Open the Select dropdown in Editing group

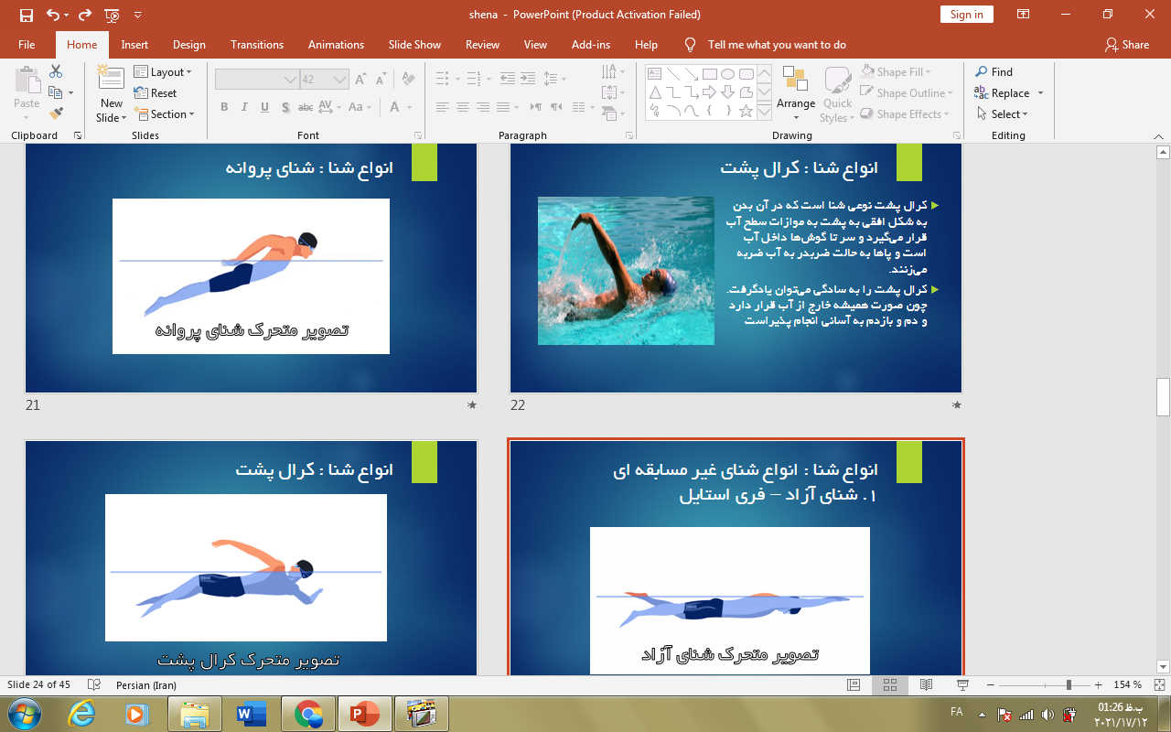[x=1003, y=114]
